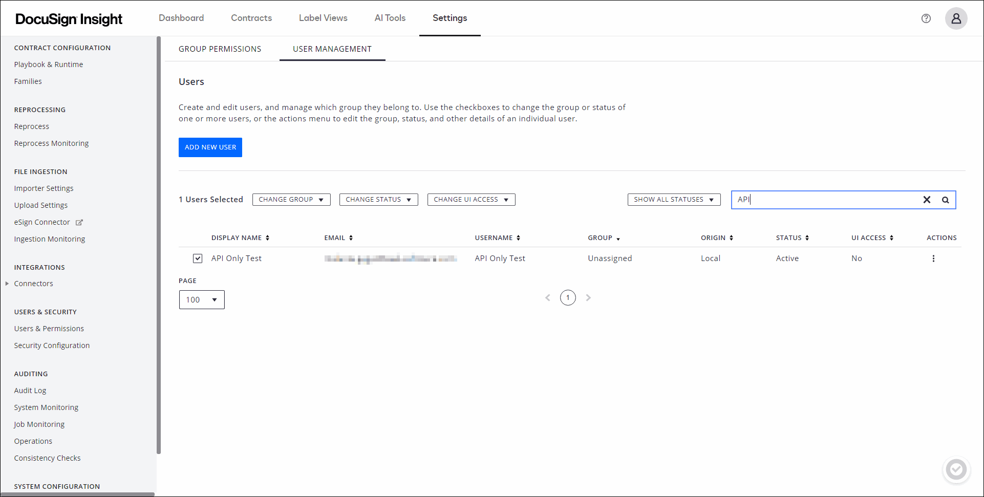Expand the Show All Statuses filter
This screenshot has height=497, width=984.
pos(673,200)
